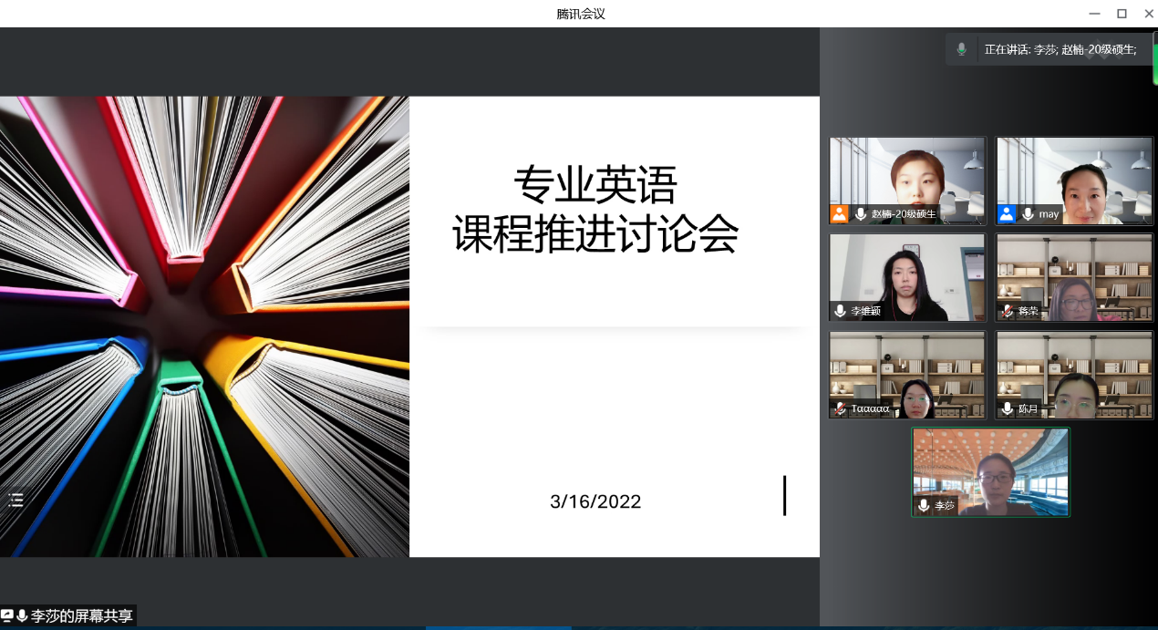Screen dimensions: 1158x630
Task: Click the microphone icon beside 李维颖's name
Action: tap(840, 311)
